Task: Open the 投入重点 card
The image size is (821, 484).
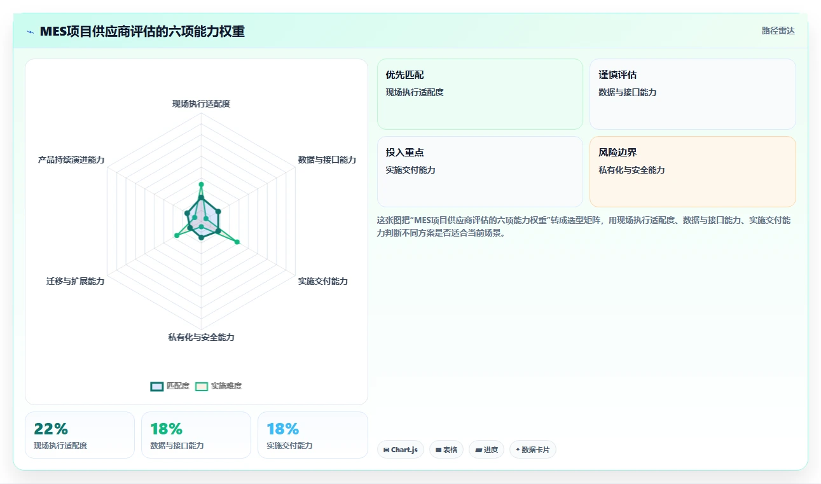Action: pyautogui.click(x=480, y=172)
